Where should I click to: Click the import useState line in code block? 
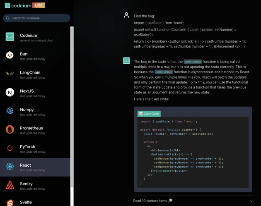(169, 122)
